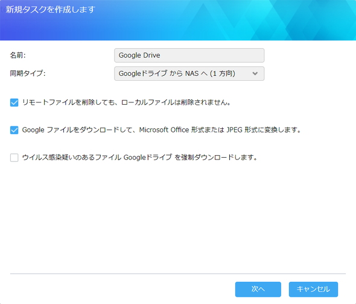Open the 同期タイプ dropdown
This screenshot has width=356, height=304.
189,73
